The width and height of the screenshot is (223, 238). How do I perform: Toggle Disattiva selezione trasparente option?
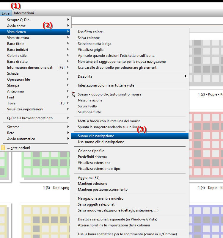pos(130,219)
